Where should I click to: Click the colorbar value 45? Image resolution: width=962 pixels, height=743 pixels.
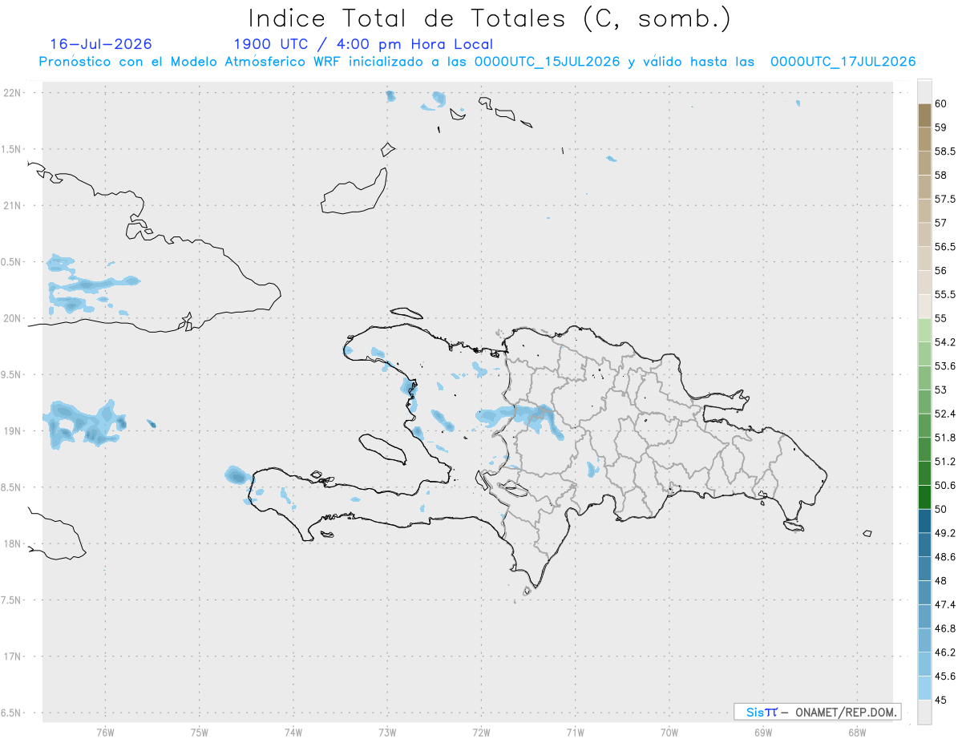[941, 701]
